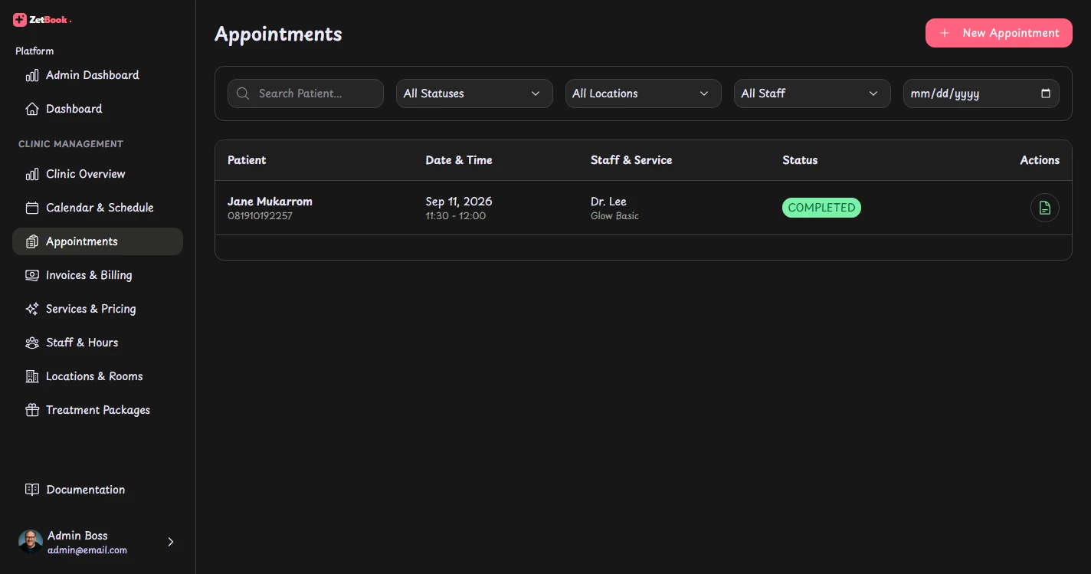Click the date picker calendar icon
1091x574 pixels.
click(x=1046, y=93)
